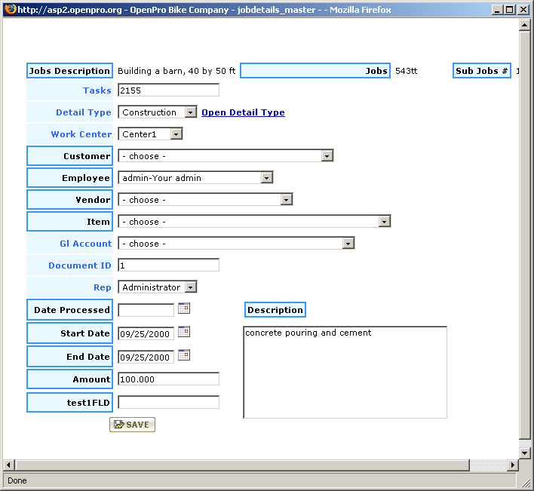Image resolution: width=534 pixels, height=491 pixels.
Task: Expand the Rep dropdown
Action: (190, 287)
